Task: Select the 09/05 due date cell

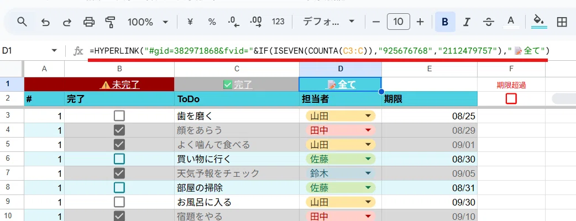Action: (x=430, y=173)
